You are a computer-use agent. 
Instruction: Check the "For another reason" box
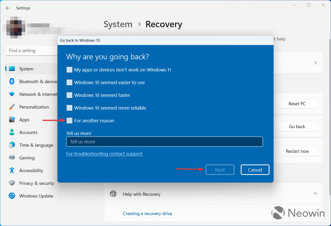(x=69, y=120)
